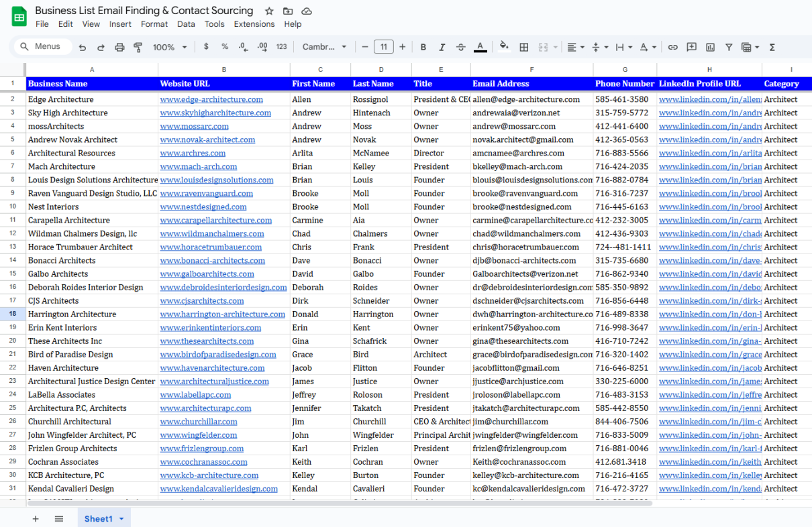Open the www.cochranassoc.com link
Viewport: 812px width, 527px height.
point(203,462)
